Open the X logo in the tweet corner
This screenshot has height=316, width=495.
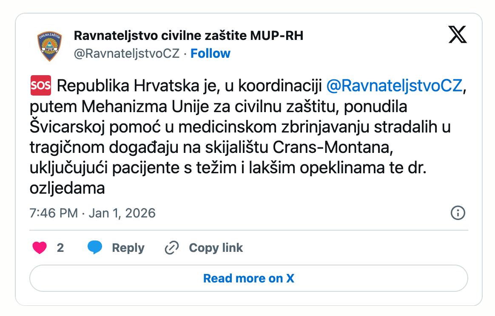pyautogui.click(x=458, y=35)
